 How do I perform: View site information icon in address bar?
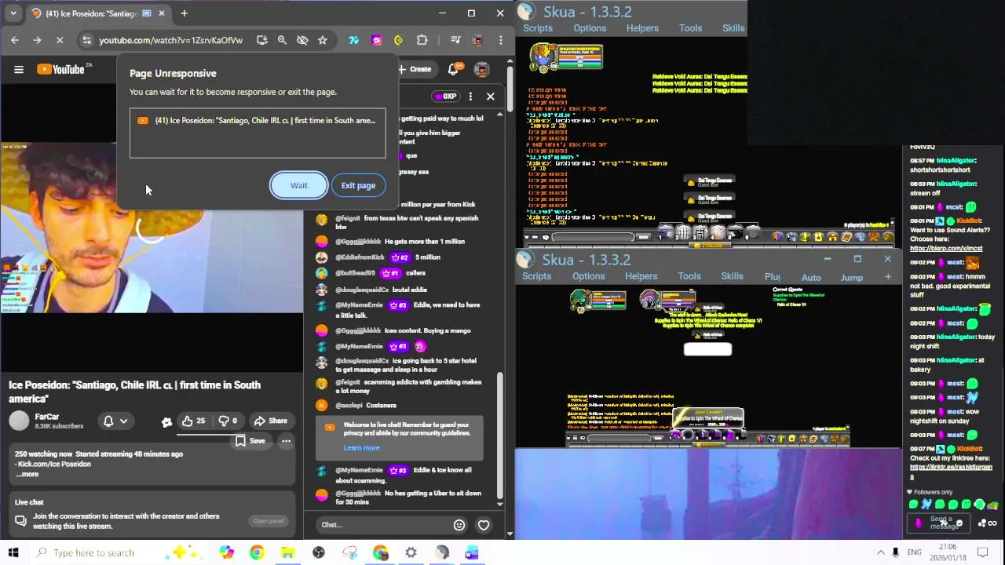tap(86, 40)
